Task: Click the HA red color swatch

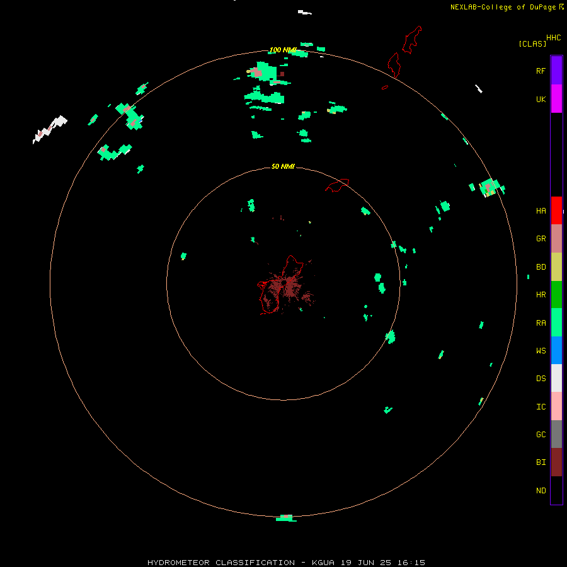Action: coord(556,210)
